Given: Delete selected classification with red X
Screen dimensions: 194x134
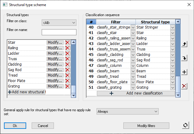Looking at the screenshot, I should click(x=184, y=86).
